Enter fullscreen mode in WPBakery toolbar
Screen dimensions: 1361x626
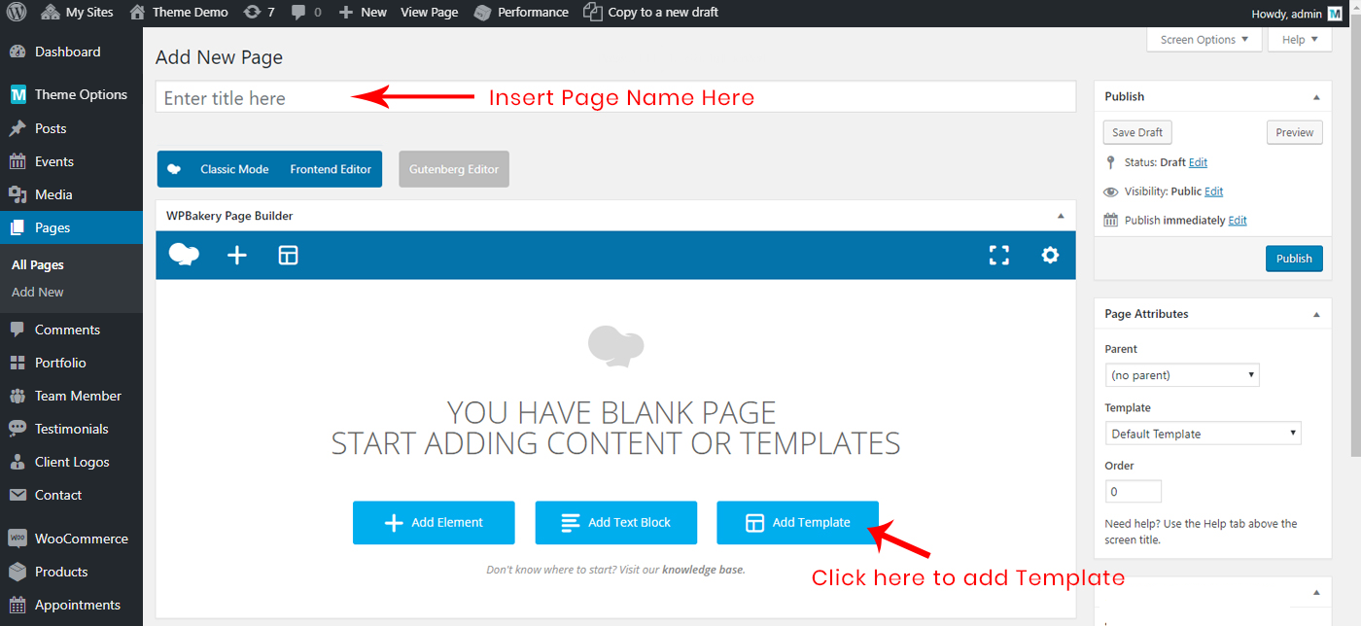[998, 255]
